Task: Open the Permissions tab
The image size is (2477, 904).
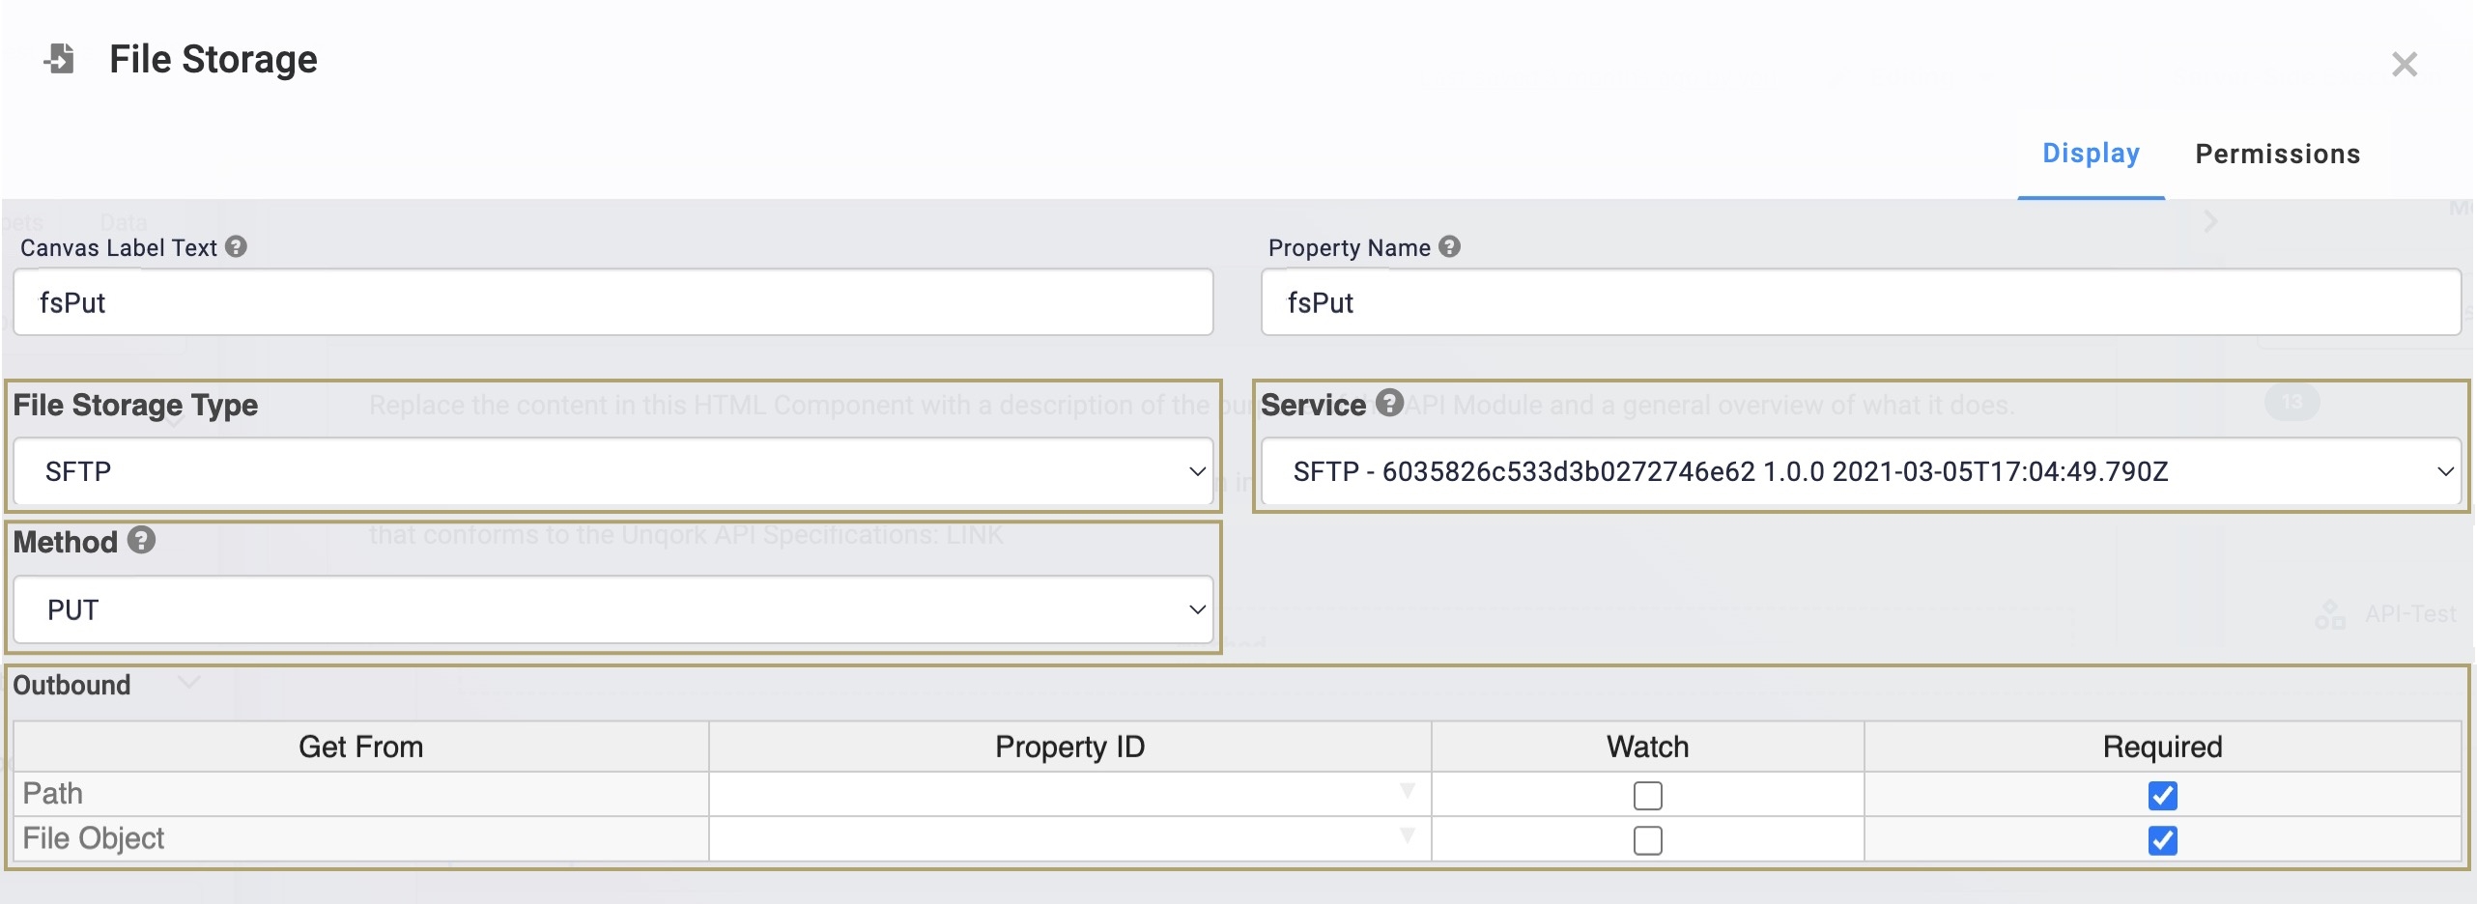Action: 2277,154
